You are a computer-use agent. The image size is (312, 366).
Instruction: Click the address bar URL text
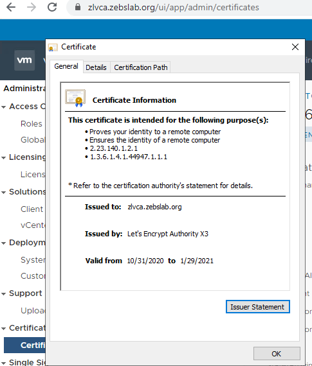click(173, 8)
